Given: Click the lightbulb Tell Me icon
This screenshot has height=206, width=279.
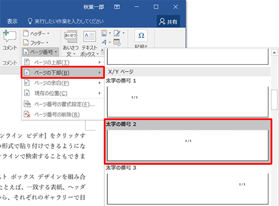Looking at the screenshot, I should (30, 21).
